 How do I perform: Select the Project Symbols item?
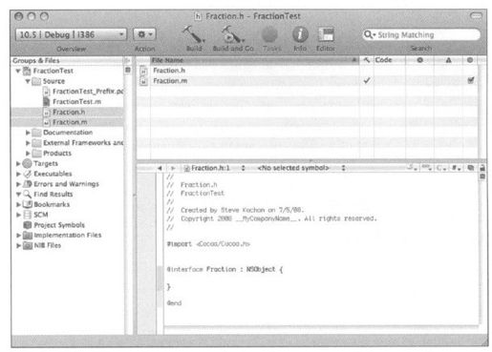59,225
